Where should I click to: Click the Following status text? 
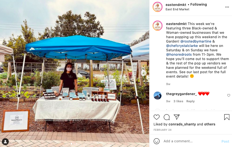(x=198, y=4)
